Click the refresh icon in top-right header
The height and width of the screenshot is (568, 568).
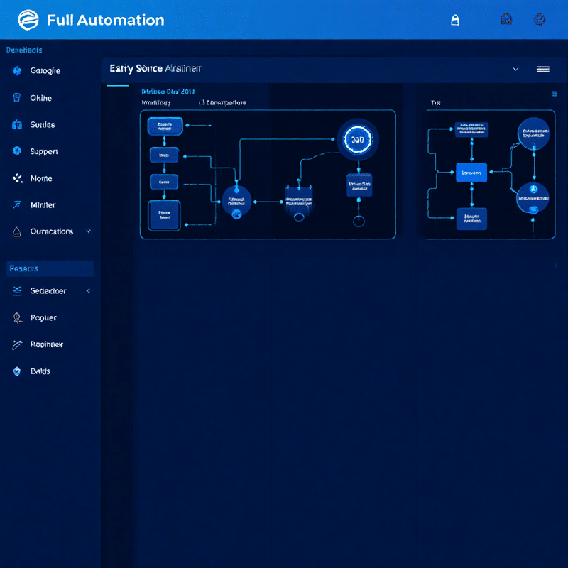point(540,19)
